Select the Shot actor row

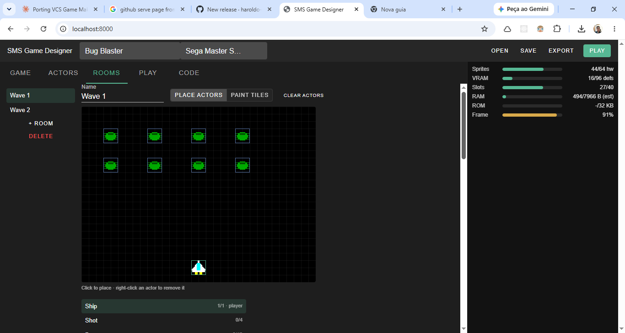164,320
